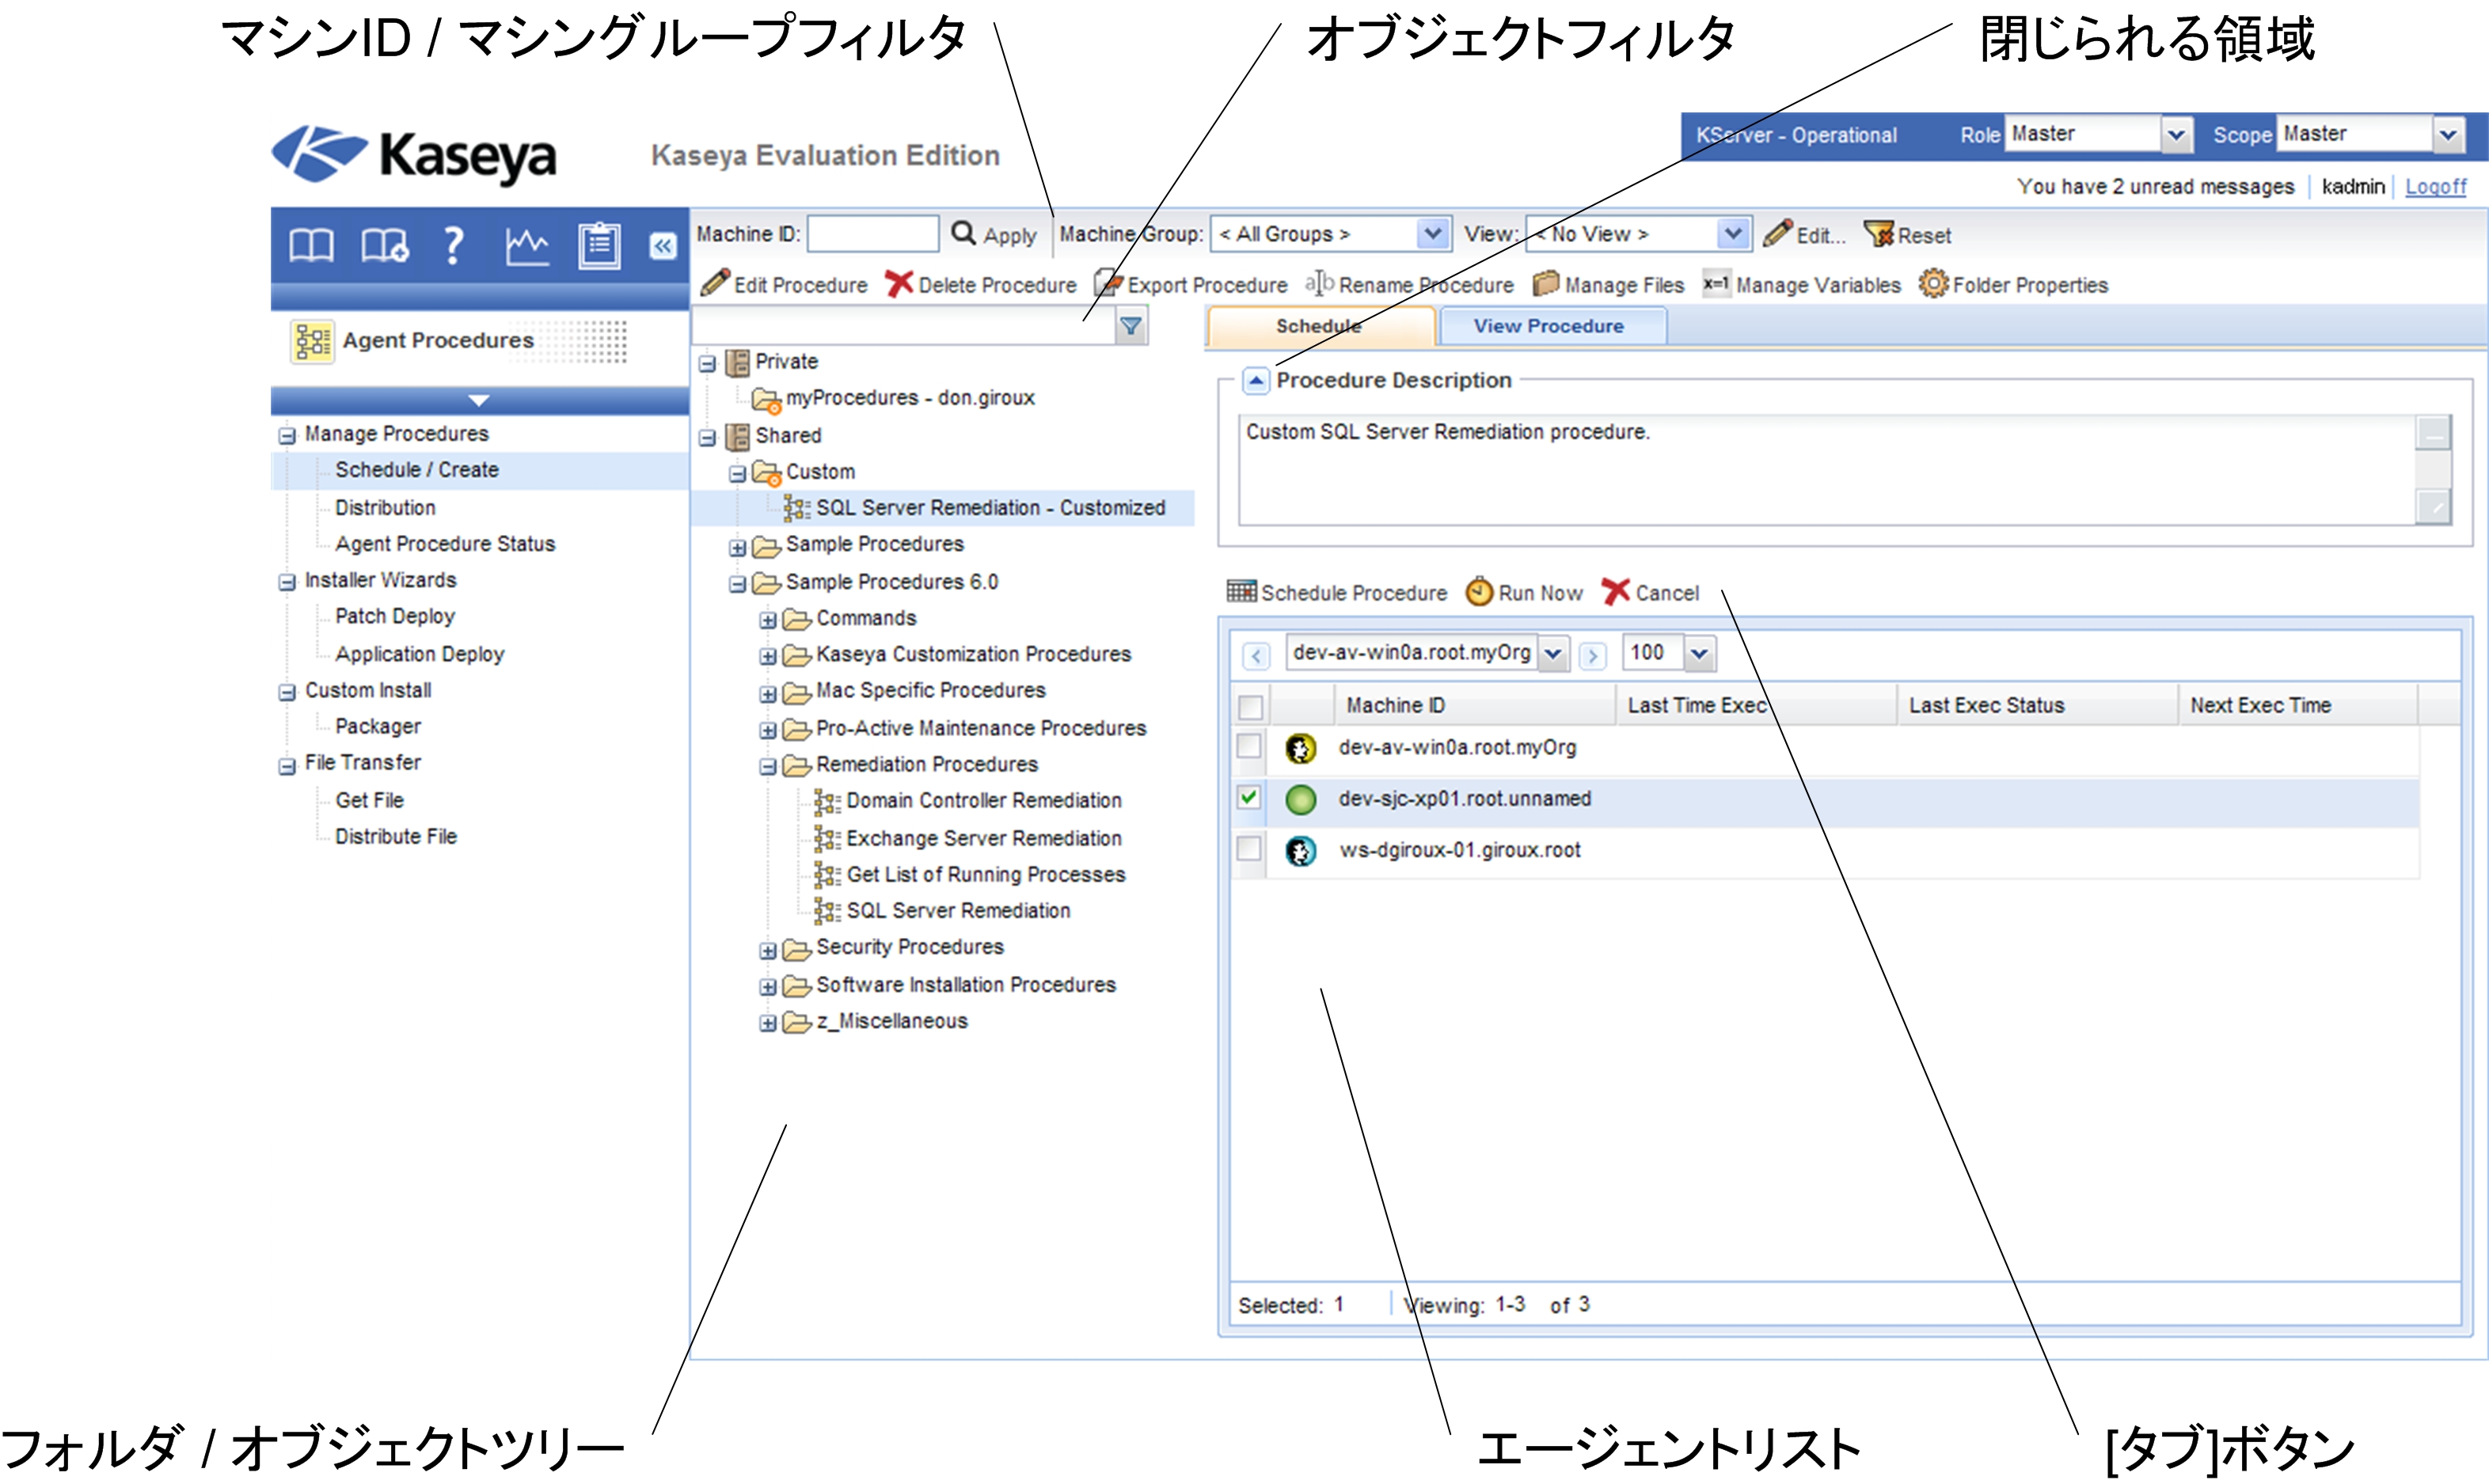The height and width of the screenshot is (1484, 2489).
Task: Click the clipboard notes icon
Action: [x=599, y=245]
